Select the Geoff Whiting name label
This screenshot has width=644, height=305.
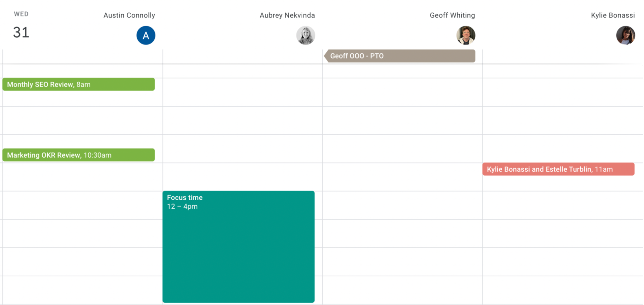pyautogui.click(x=452, y=15)
